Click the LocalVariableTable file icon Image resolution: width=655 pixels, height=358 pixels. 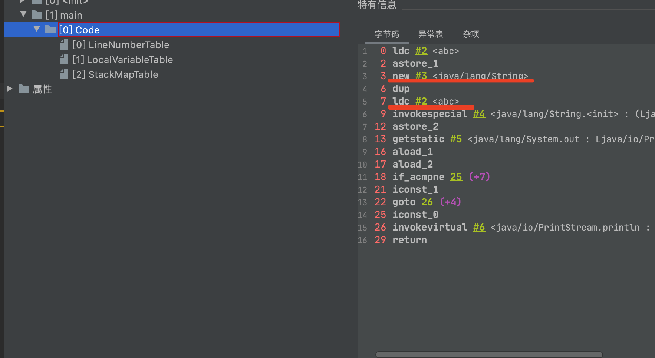pyautogui.click(x=64, y=60)
